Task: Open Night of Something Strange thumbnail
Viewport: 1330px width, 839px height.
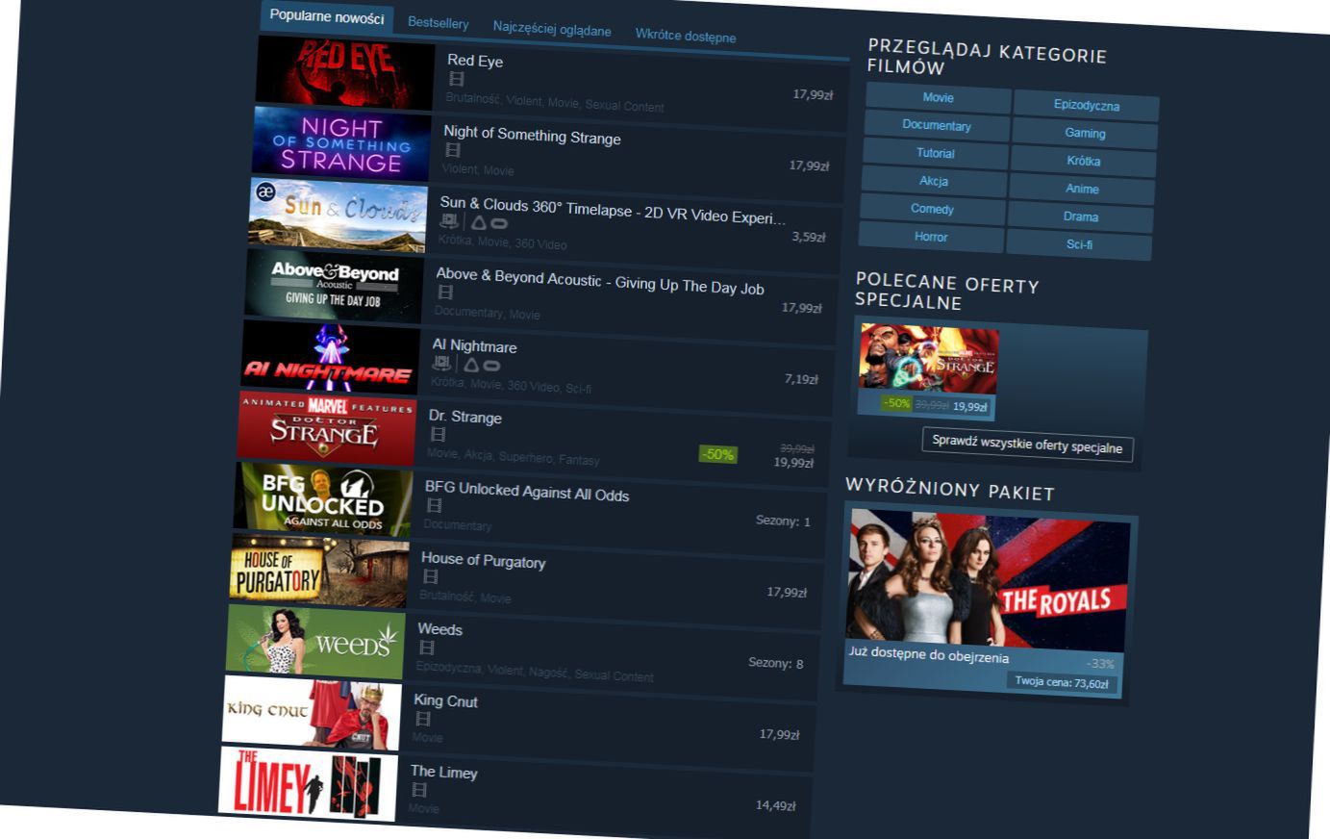Action: coord(342,143)
